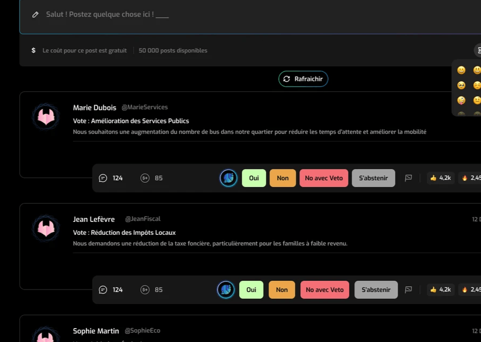
Task: Choose No avec Veto on Réduction des Impôts Locaux
Action: (x=324, y=289)
